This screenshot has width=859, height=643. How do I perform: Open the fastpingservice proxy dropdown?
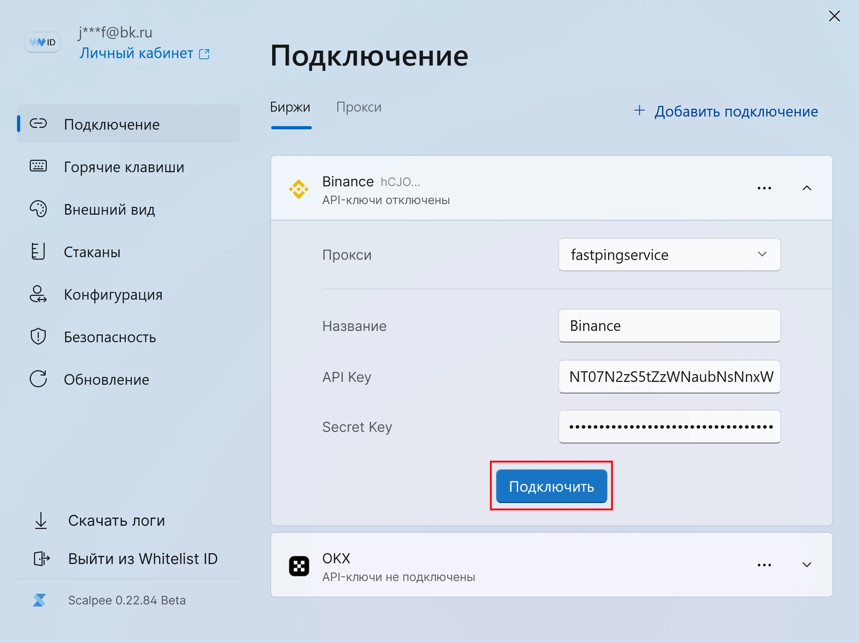669,255
